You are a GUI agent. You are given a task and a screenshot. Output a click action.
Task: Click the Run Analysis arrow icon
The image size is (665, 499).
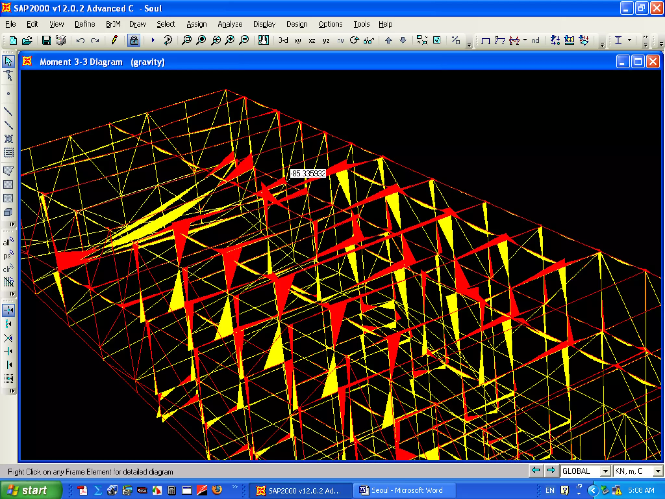[153, 40]
